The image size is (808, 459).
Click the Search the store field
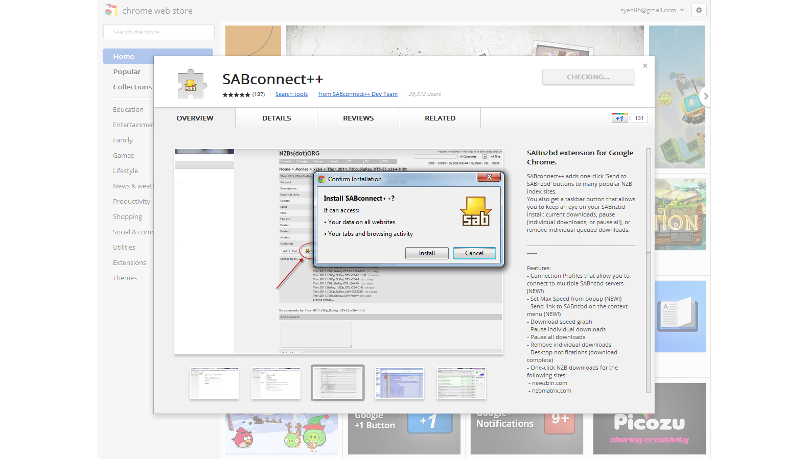point(159,32)
